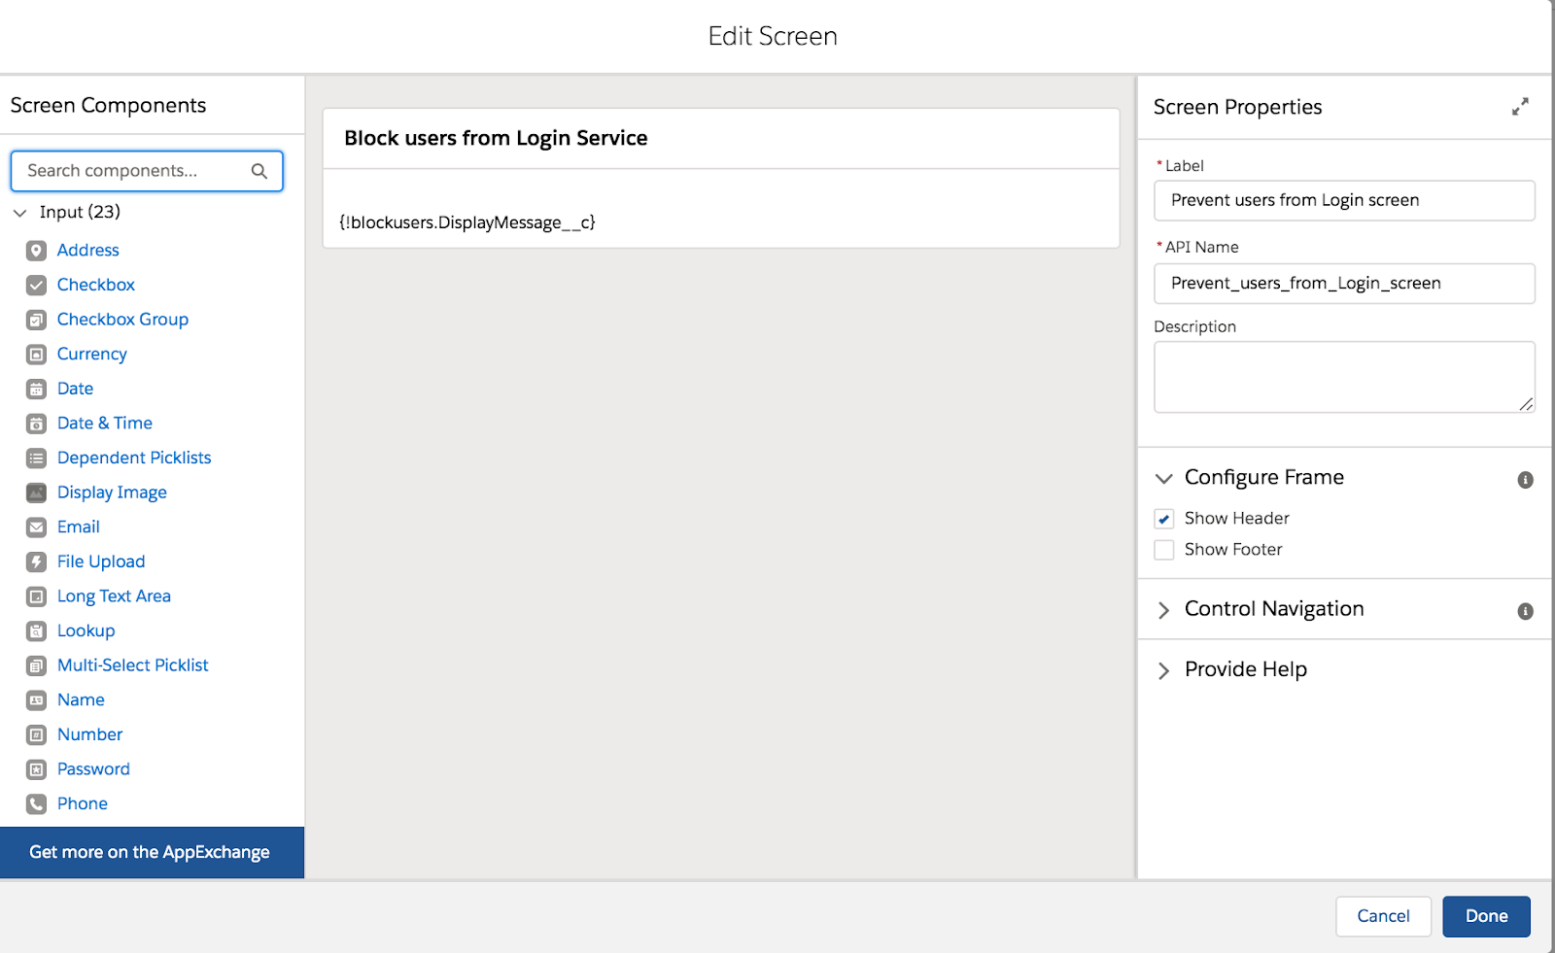
Task: Click the Name component icon
Action: [36, 700]
